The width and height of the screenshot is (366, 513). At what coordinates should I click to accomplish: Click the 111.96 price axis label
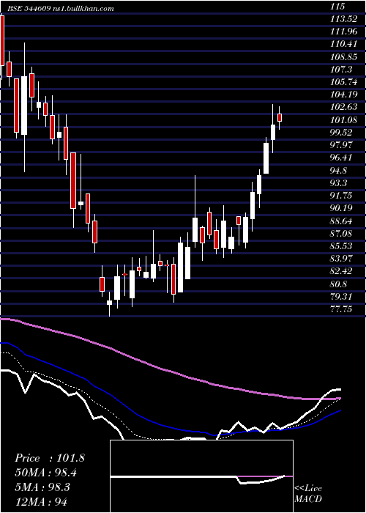coord(343,32)
